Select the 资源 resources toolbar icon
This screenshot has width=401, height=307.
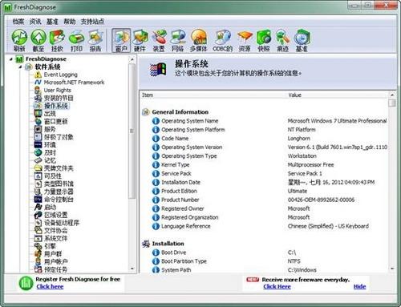point(245,40)
